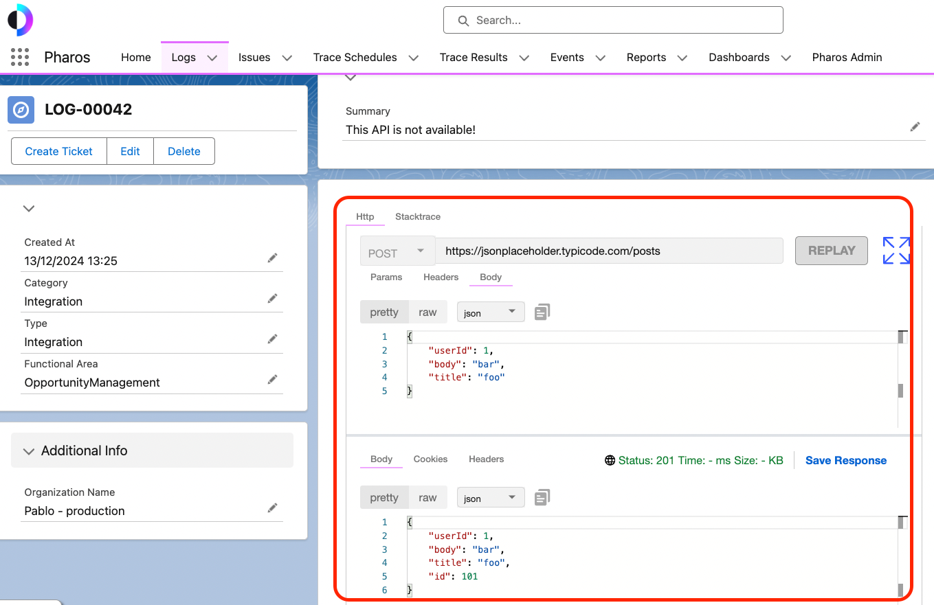
Task: Copy the request body to clipboard
Action: tap(542, 312)
